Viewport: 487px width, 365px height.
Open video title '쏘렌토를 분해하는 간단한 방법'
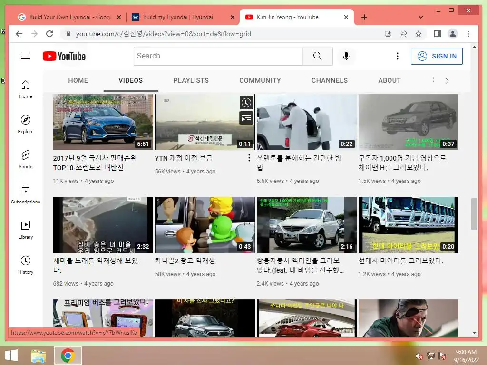point(299,163)
